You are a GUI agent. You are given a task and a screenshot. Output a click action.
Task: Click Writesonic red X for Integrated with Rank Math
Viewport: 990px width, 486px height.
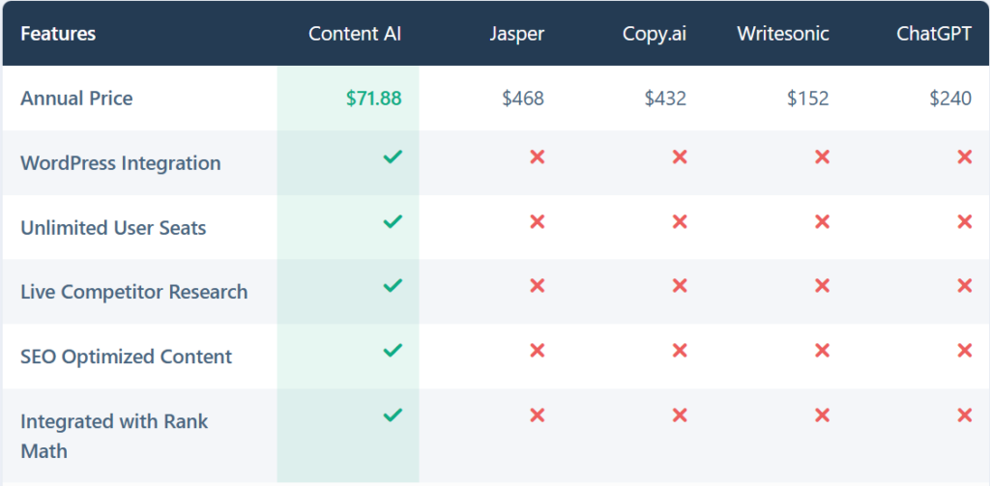pyautogui.click(x=822, y=415)
